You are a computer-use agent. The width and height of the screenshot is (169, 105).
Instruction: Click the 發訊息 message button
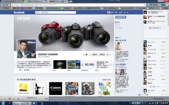click(102, 54)
